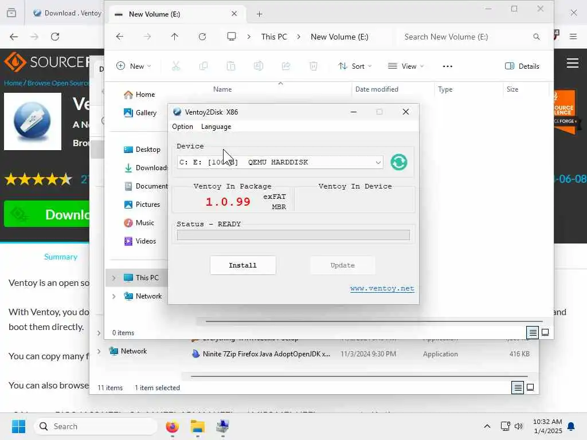Go back in the Firefox browser
Screen dimensions: 587x440
click(14, 37)
